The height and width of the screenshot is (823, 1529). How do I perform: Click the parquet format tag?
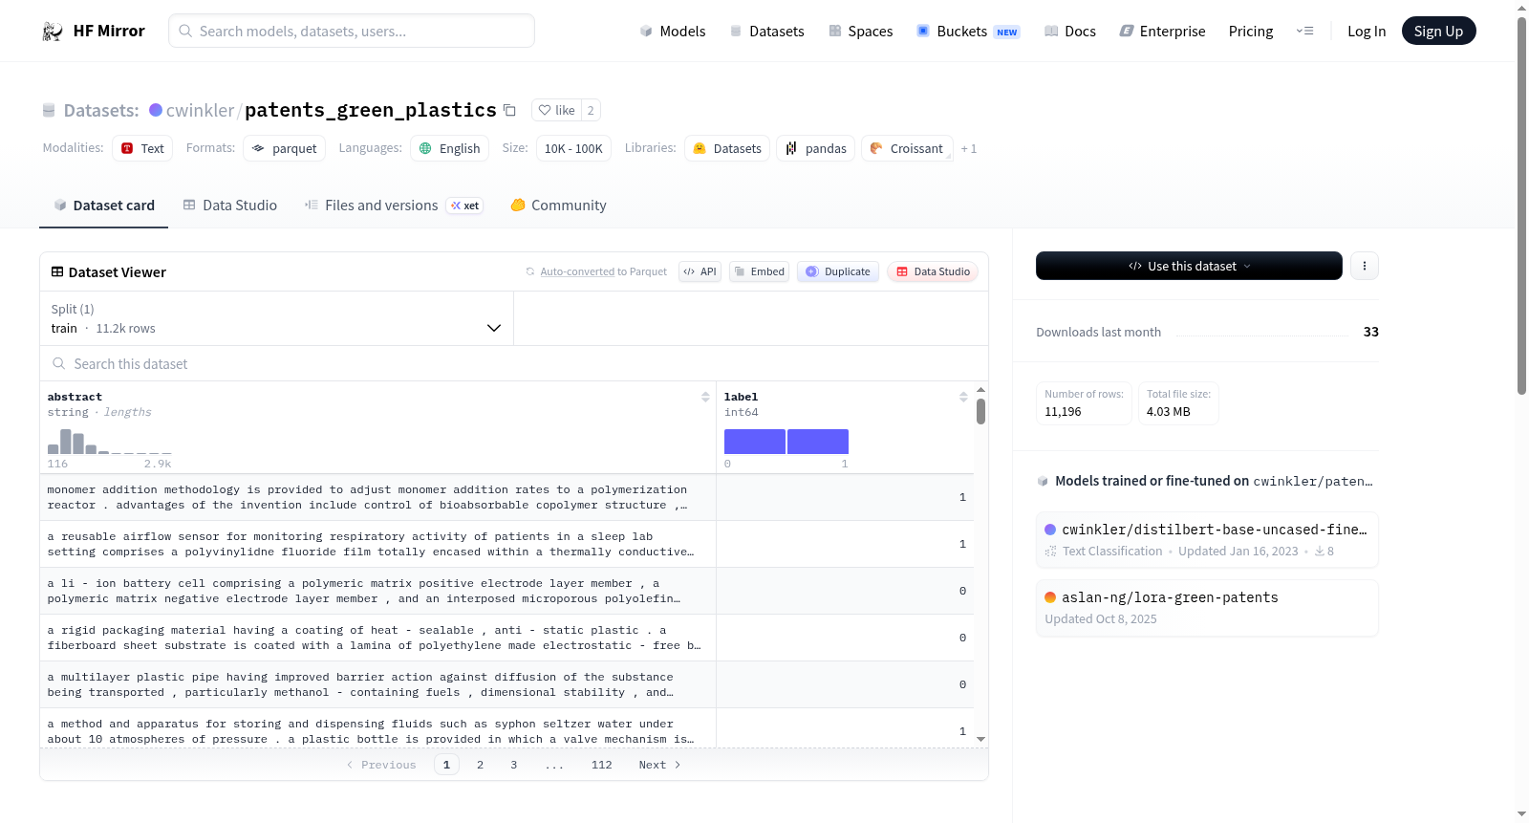(x=285, y=148)
